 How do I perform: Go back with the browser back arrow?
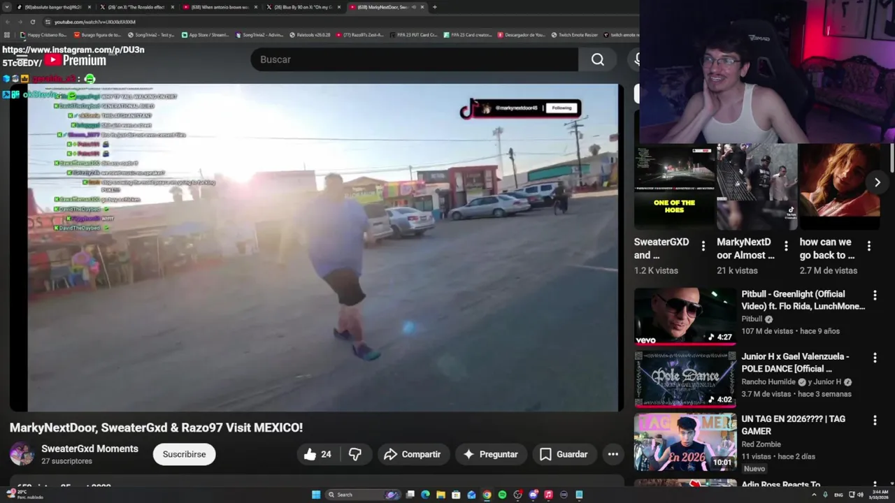click(7, 22)
